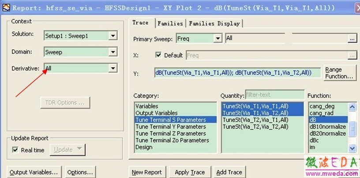Click the TDR Options button
Screen dimensions: 360x178
pyautogui.click(x=65, y=103)
